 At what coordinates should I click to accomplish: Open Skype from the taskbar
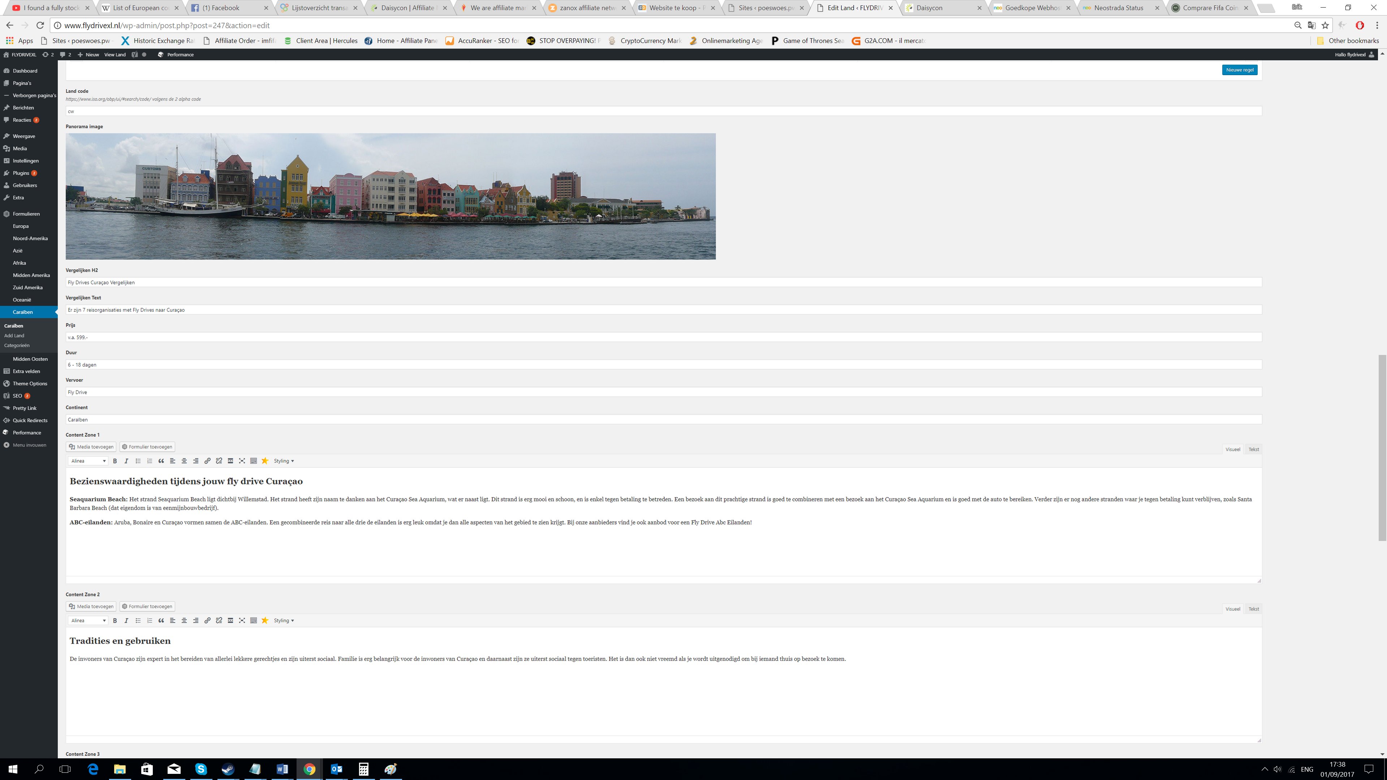[201, 769]
